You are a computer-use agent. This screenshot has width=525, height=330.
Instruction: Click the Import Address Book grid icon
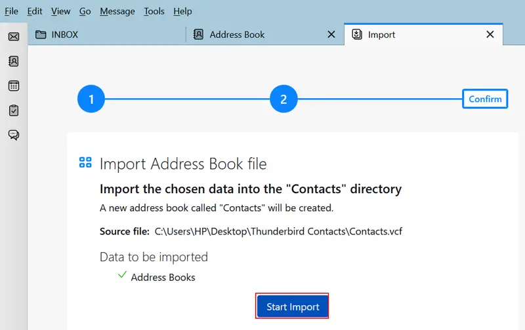85,162
